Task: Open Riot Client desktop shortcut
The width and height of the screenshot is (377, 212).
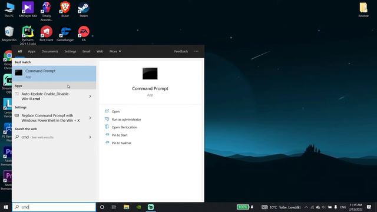Action: pyautogui.click(x=46, y=34)
